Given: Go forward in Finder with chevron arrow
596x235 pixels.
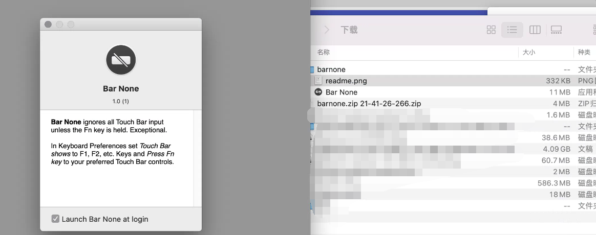Looking at the screenshot, I should (327, 30).
